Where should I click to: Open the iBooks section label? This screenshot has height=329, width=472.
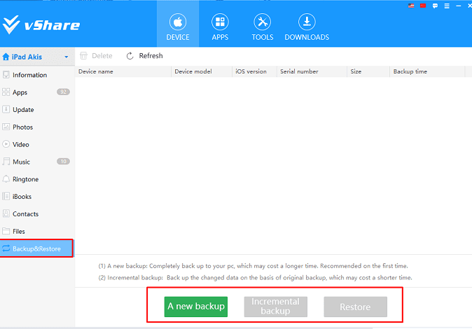pos(22,197)
